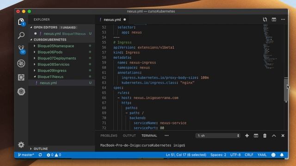
Task: Select nexus.yml in Open Editors list
Action: 62,34
